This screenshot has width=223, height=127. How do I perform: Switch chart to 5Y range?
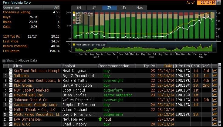[x=124, y=8]
